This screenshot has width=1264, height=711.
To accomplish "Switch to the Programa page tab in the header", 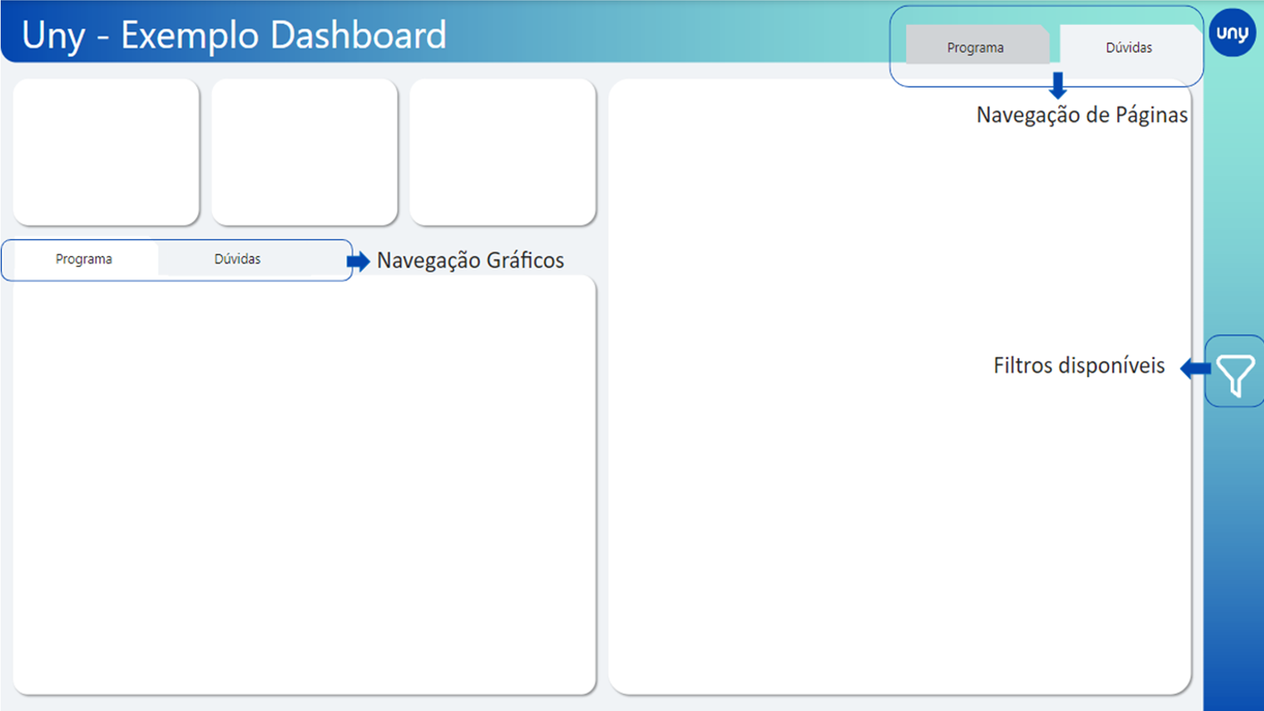I will 976,47.
